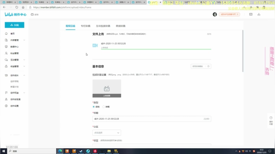Screen dimensions: 275x154
Task: Open 数据中心 text in sidebar
Action: point(15,47)
